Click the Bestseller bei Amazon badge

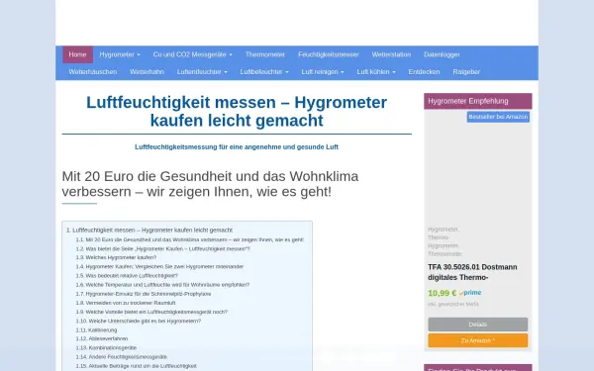click(x=498, y=117)
